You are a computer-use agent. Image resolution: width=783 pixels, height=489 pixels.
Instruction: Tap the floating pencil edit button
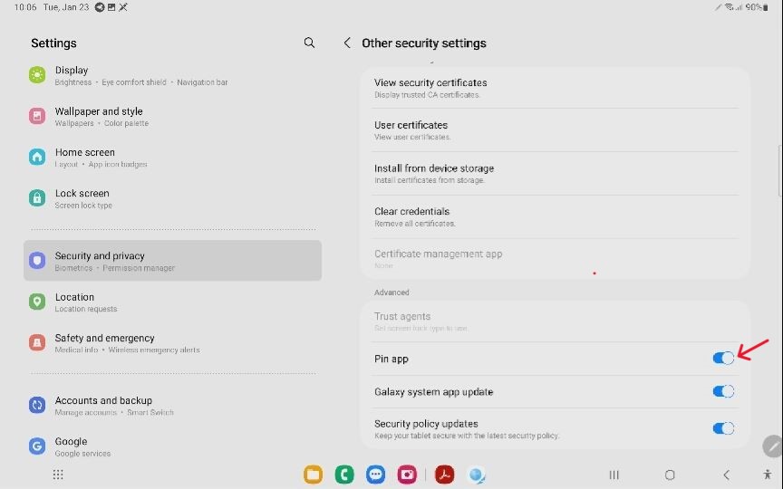(773, 446)
